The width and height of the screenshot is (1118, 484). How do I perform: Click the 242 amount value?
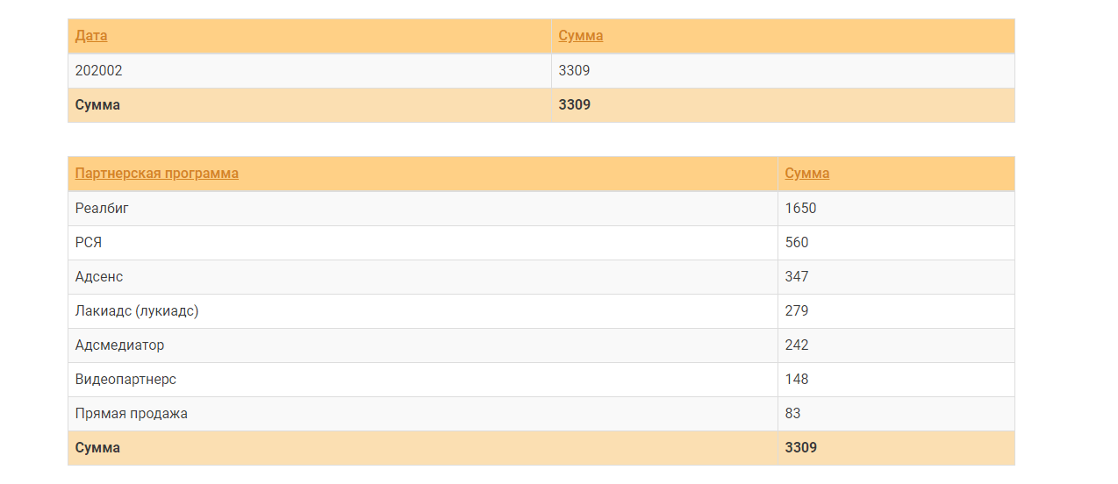pos(797,345)
